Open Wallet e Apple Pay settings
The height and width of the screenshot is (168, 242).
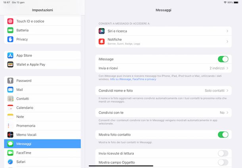point(42,65)
